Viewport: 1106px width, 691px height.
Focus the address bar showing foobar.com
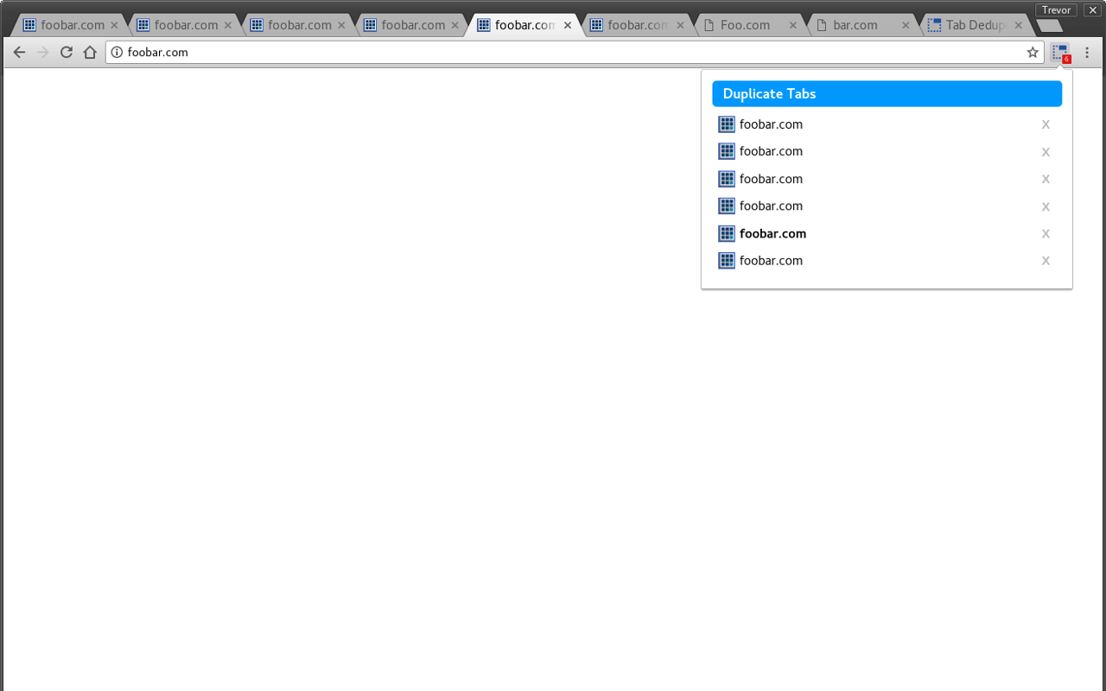click(575, 53)
